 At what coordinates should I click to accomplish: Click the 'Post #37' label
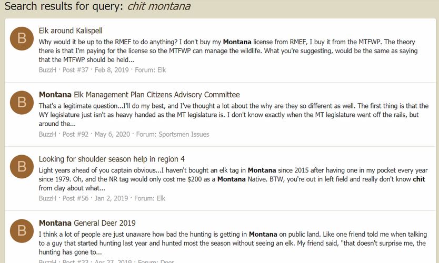coord(75,70)
